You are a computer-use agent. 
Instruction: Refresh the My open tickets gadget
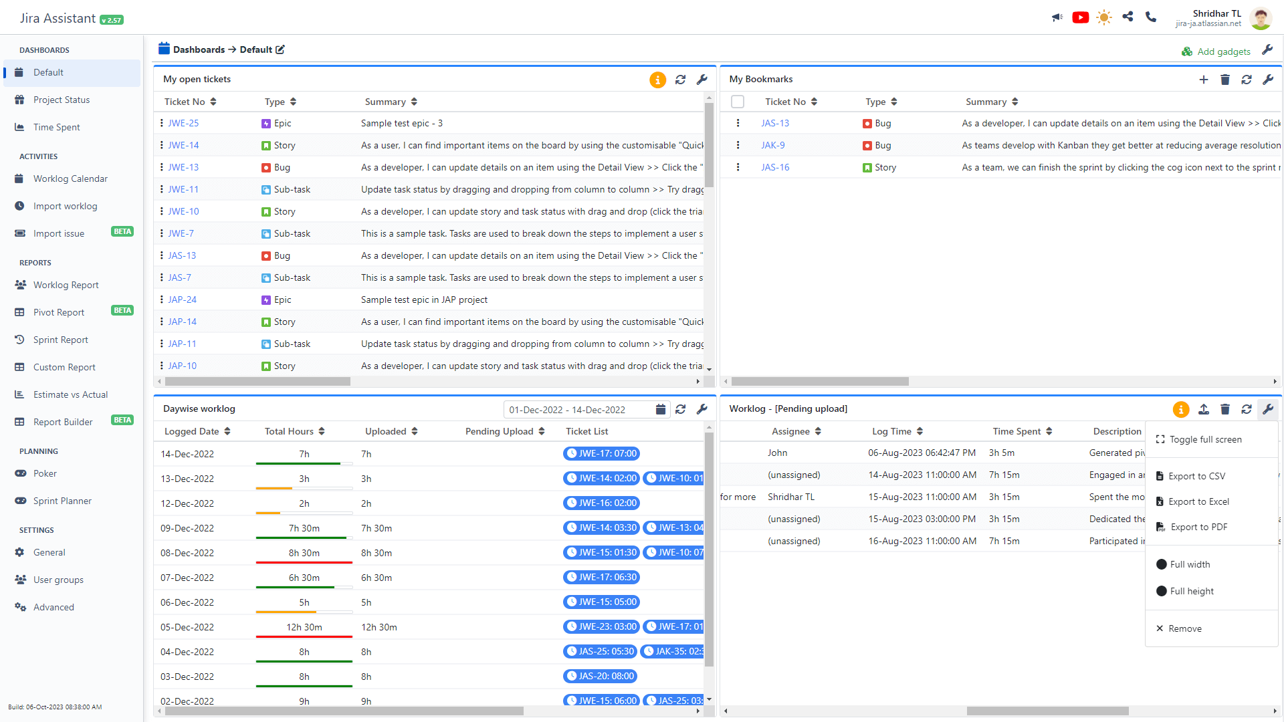tap(681, 80)
